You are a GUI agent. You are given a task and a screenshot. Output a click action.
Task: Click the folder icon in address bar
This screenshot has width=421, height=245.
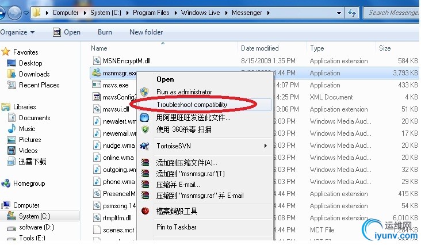37,12
